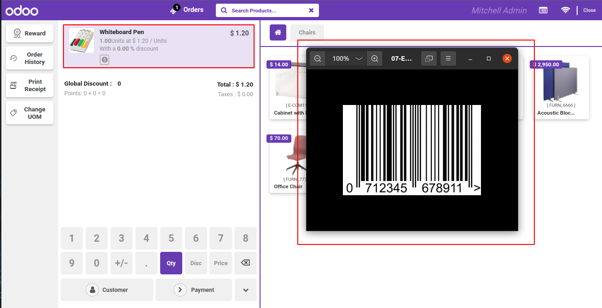Tap numpad key 1
Image resolution: width=602 pixels, height=308 pixels.
click(72, 238)
